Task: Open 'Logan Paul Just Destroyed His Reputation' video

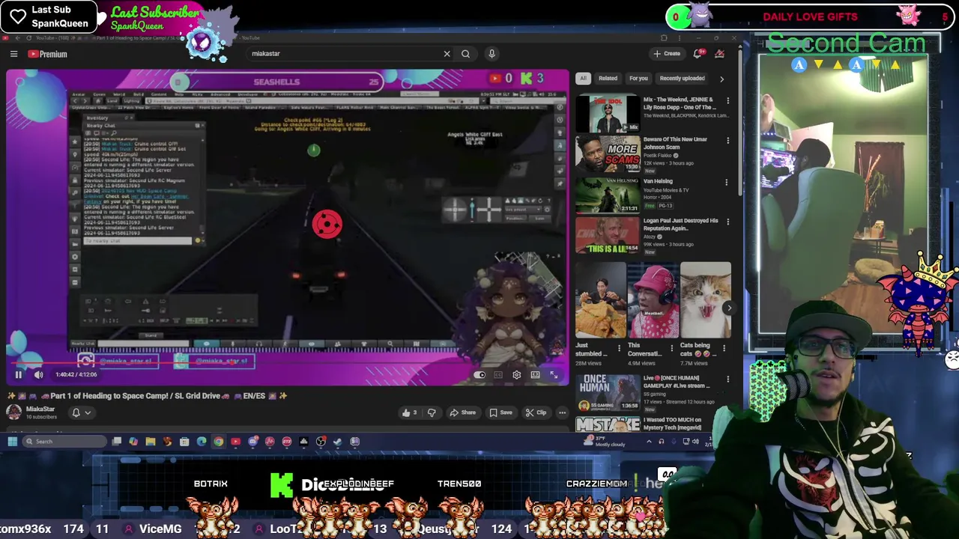Action: (680, 225)
